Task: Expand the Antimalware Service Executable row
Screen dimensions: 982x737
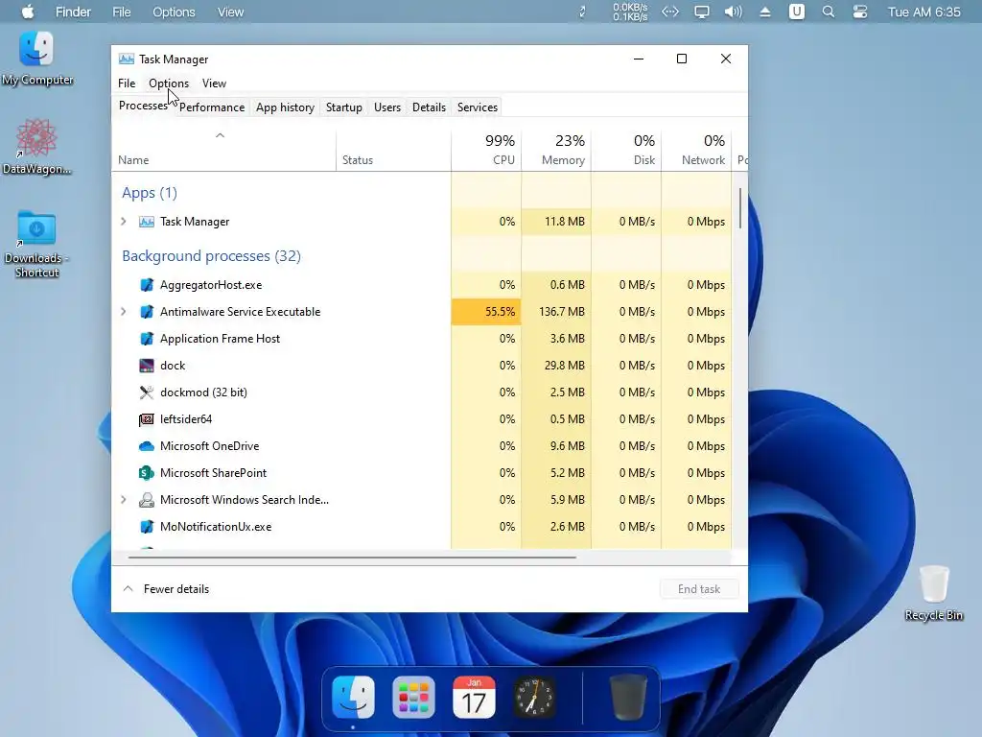Action: coord(124,312)
